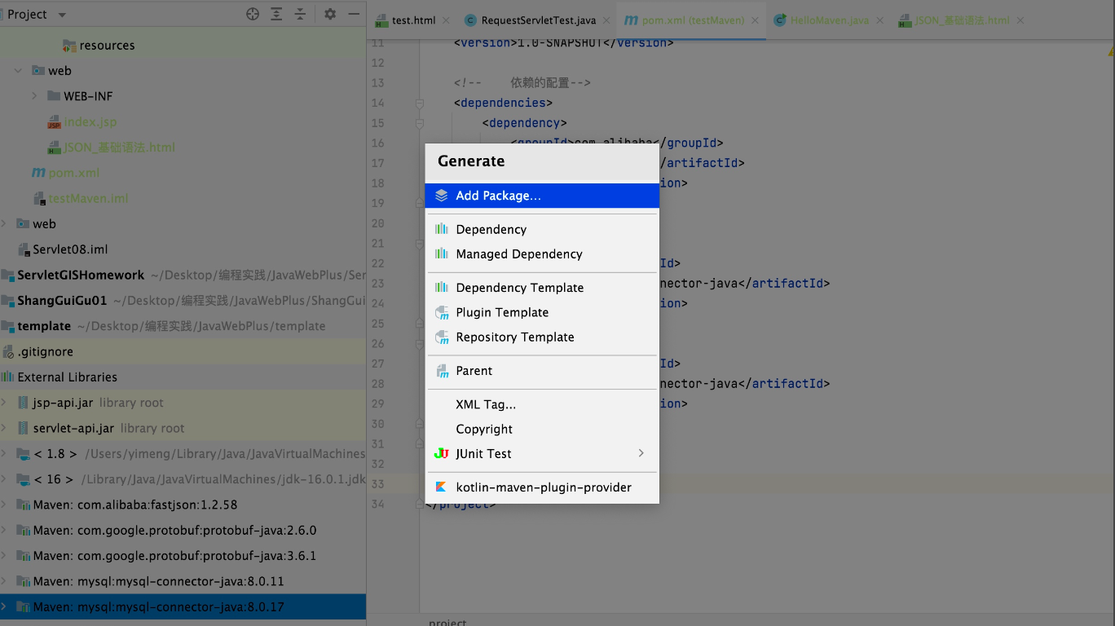Click the Repository Template icon

click(x=442, y=337)
